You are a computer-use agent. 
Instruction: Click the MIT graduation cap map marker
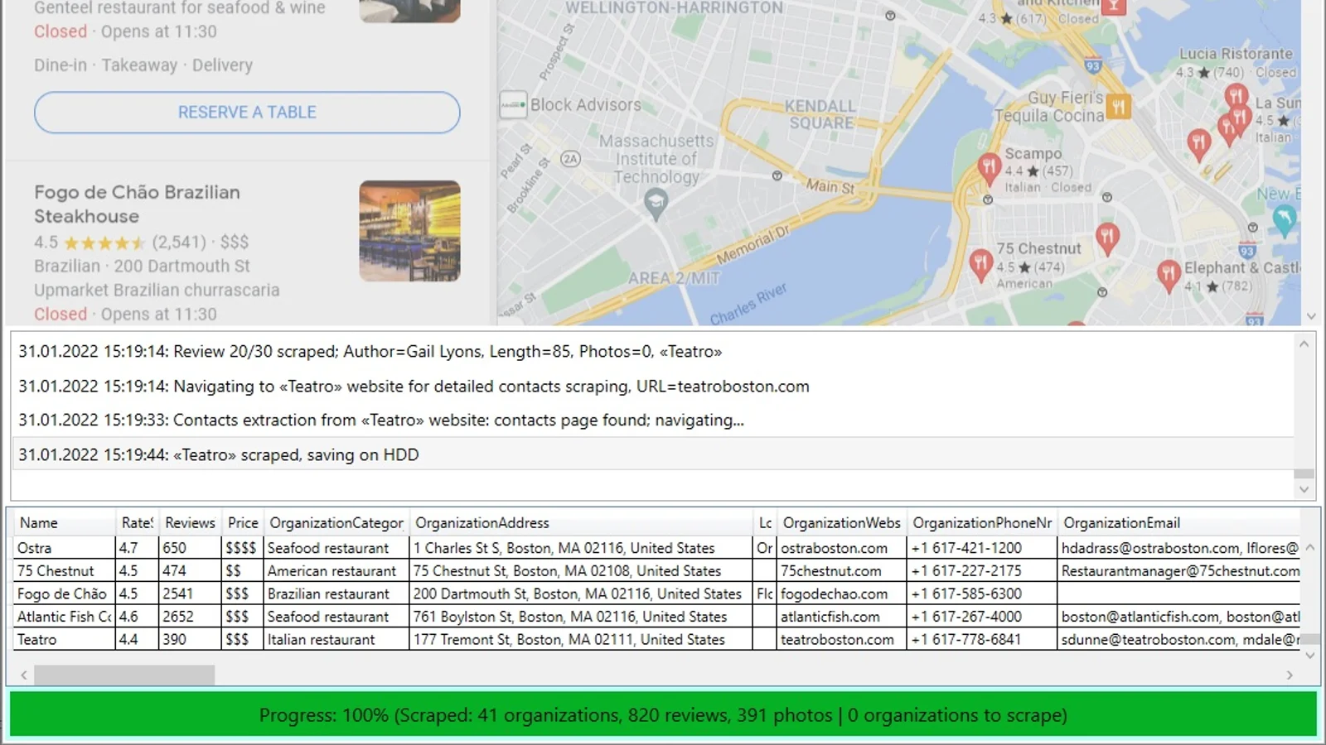click(656, 203)
